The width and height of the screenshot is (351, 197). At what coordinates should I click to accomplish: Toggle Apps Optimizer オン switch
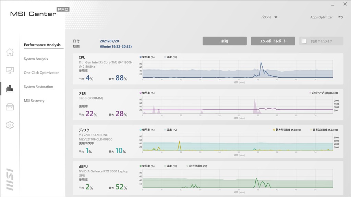click(x=340, y=17)
